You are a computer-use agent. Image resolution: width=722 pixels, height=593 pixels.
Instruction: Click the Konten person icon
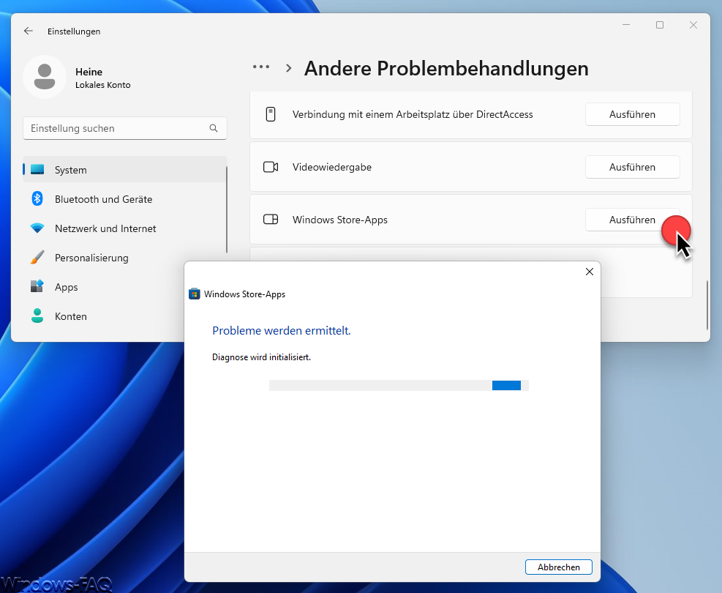pyautogui.click(x=37, y=316)
